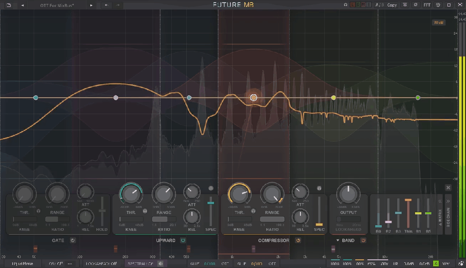This screenshot has height=268, width=466.
Task: Select the teal band node at 50 Hz
Action: [x=35, y=98]
